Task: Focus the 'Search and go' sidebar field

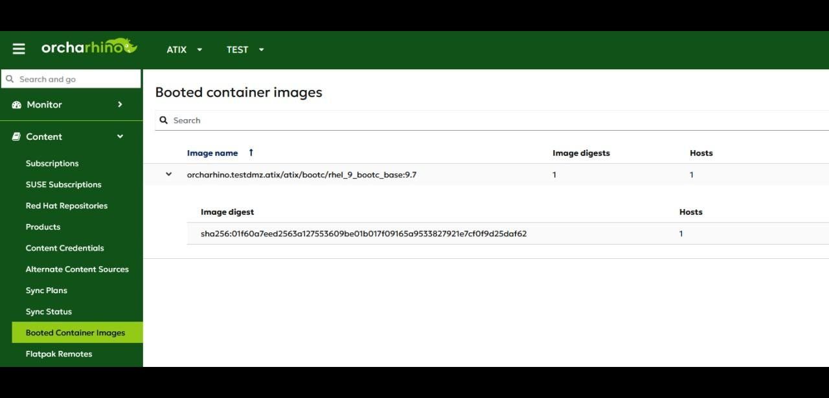Action: 76,79
